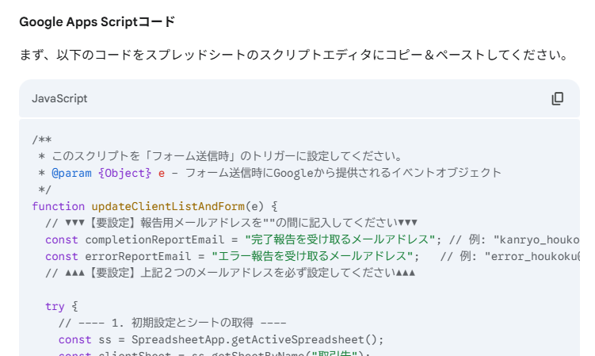Click the ▼▼▼【要設定】 comment line
Image resolution: width=595 pixels, height=356 pixels.
231,223
